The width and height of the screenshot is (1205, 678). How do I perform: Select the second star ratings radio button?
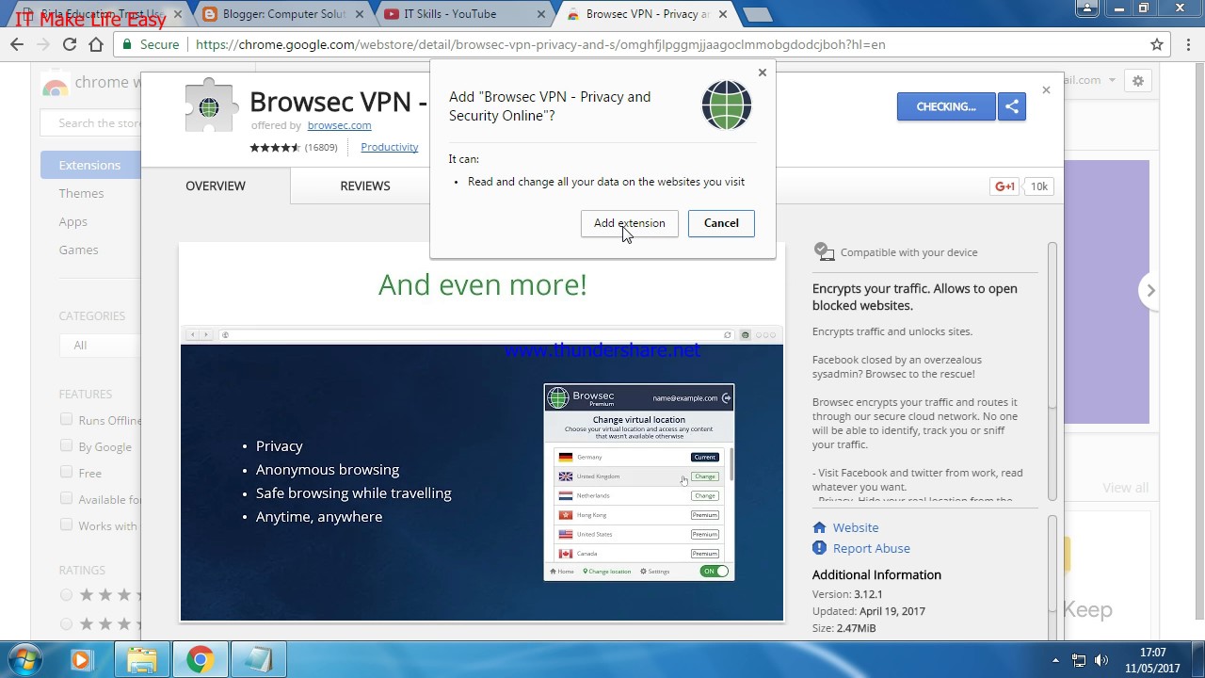66,623
